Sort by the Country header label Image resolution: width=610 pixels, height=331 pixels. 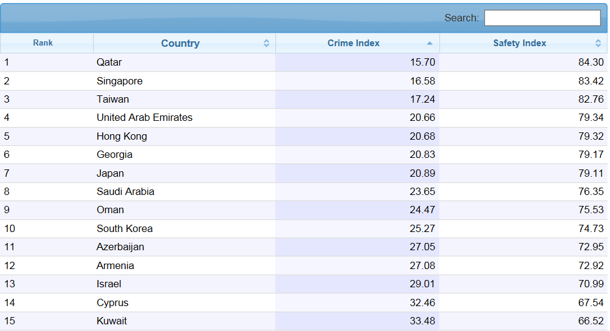pyautogui.click(x=180, y=43)
